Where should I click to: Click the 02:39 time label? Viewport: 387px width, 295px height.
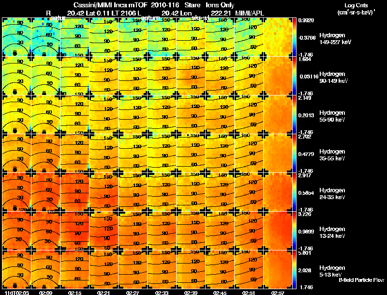click(x=191, y=293)
